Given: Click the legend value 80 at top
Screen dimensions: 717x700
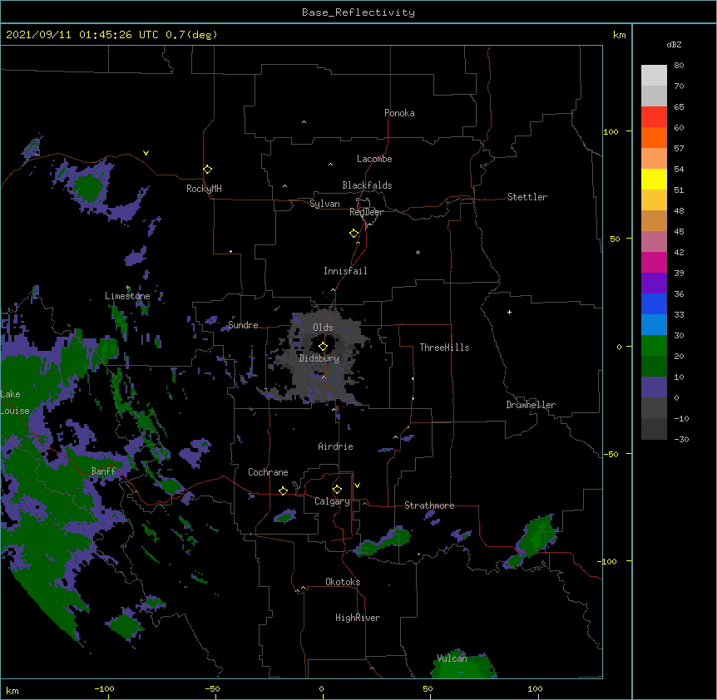Looking at the screenshot, I should 679,66.
